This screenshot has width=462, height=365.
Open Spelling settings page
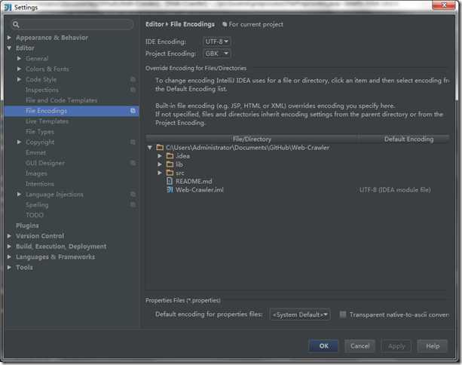[x=37, y=204]
